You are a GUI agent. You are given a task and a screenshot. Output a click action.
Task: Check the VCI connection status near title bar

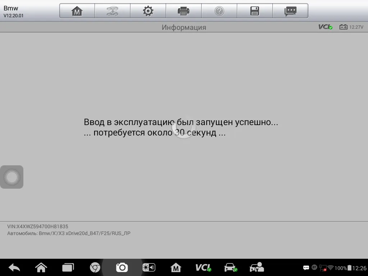pos(325,27)
